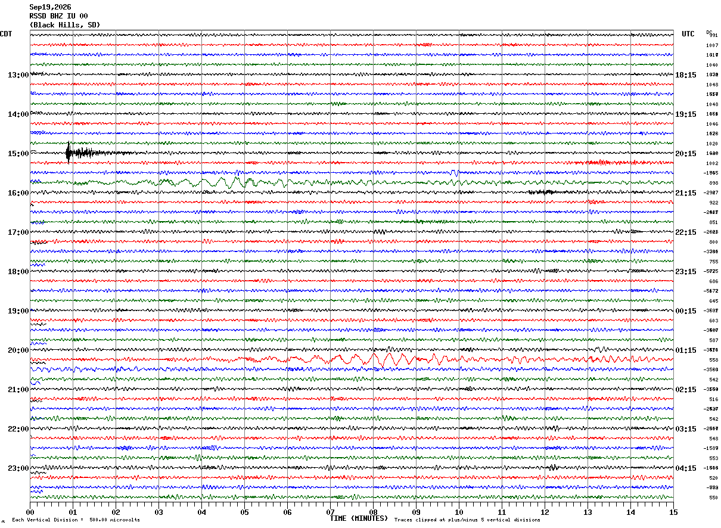Click the 23:00 CDT time label
Image resolution: width=721 pixels, height=528 pixels.
(18, 468)
